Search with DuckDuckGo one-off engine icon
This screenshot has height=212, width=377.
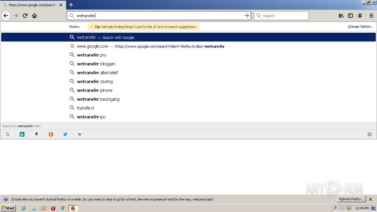coord(51,134)
